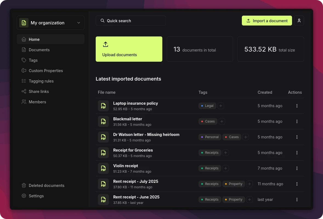This screenshot has height=219, width=323.
Task: Add a tag to Blackmail letter
Action: click(222, 121)
